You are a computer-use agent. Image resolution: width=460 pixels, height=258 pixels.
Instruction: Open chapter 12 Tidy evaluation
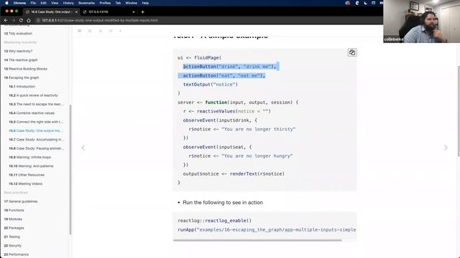coord(18,34)
